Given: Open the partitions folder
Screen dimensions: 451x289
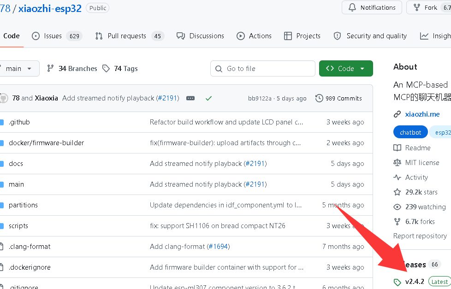Looking at the screenshot, I should [24, 205].
